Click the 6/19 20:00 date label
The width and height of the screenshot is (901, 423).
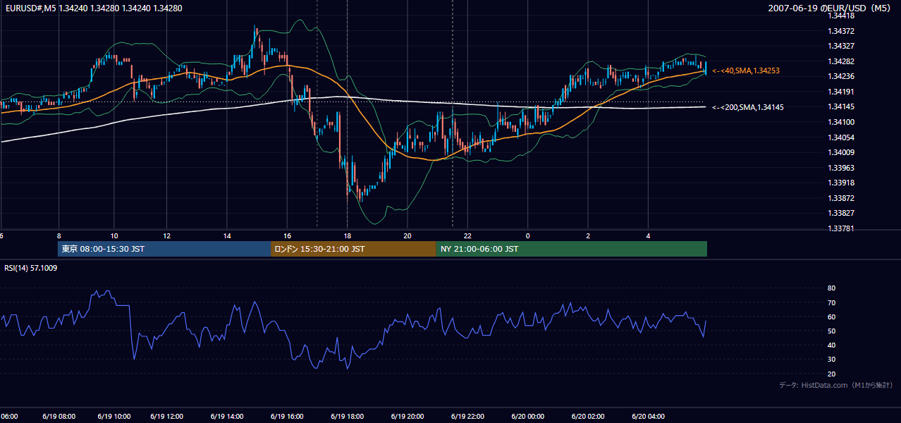coord(407,417)
